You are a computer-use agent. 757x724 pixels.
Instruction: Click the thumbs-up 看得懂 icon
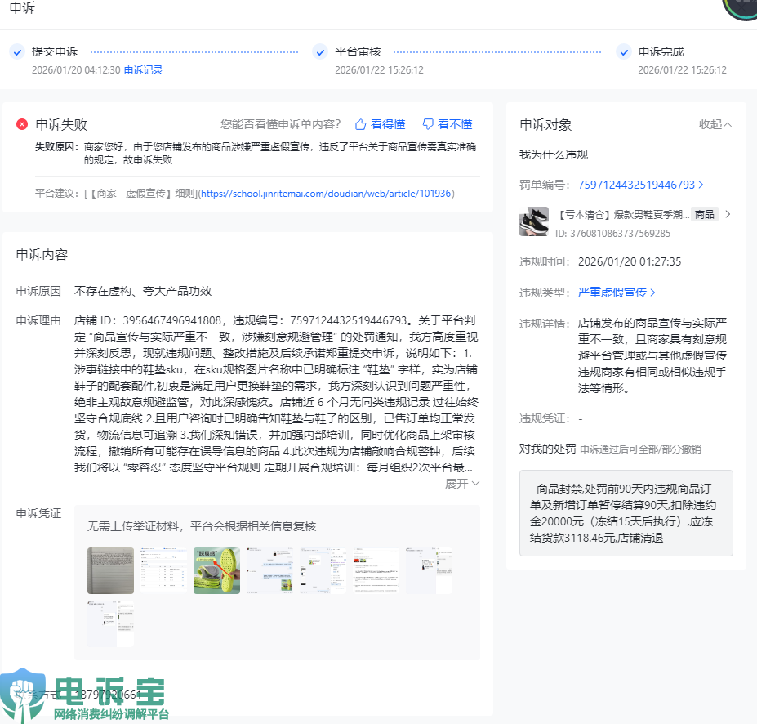(x=360, y=125)
